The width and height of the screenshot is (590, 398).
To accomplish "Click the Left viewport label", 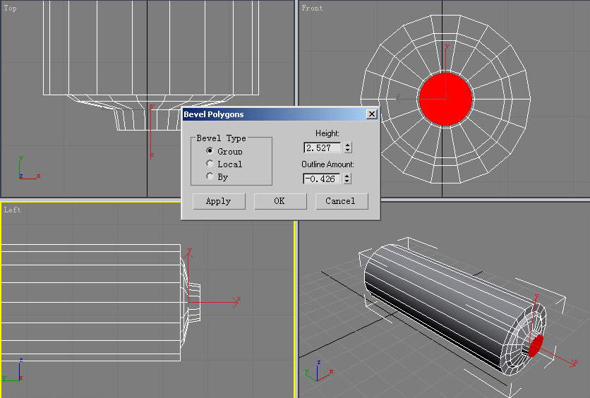I will tap(12, 210).
